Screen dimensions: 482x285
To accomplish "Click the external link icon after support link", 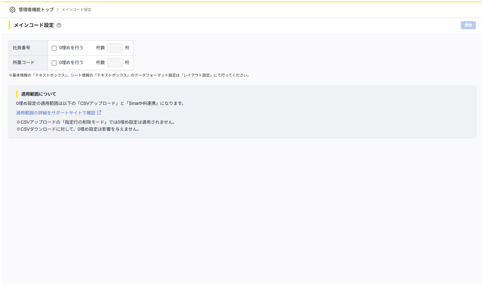I will [99, 113].
